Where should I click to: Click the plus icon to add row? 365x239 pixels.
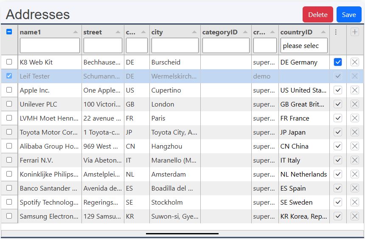(x=355, y=32)
